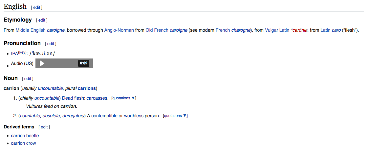Edit the Etymology section
This screenshot has width=371, height=149.
click(42, 20)
